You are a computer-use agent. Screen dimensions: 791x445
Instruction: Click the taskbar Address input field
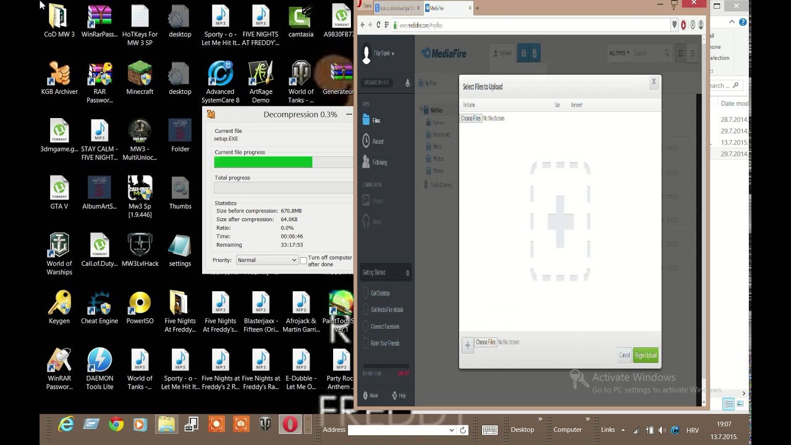coord(402,430)
